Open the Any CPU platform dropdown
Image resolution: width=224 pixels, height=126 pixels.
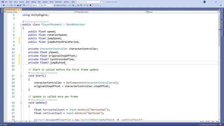pos(47,6)
